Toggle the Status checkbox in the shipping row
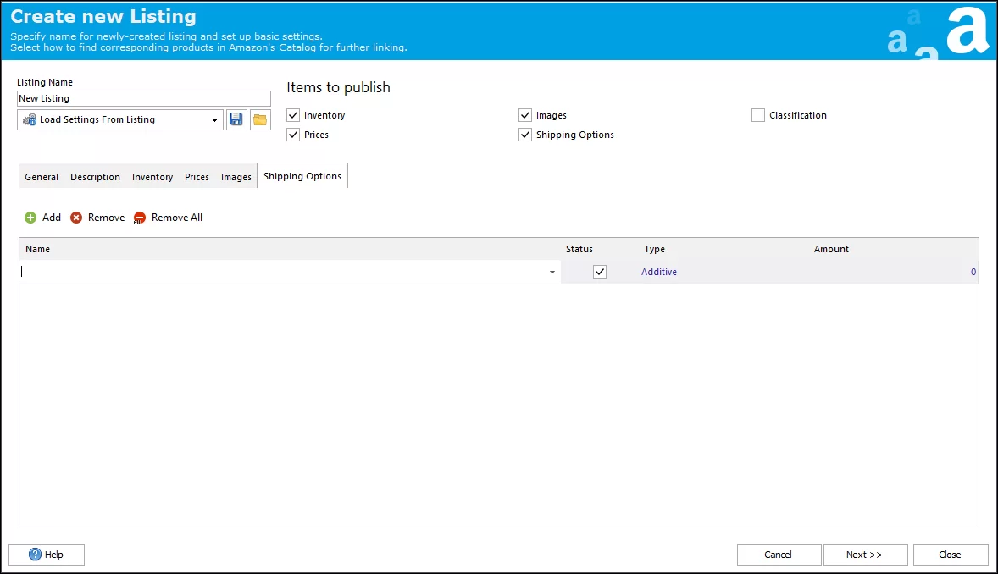 coord(600,272)
